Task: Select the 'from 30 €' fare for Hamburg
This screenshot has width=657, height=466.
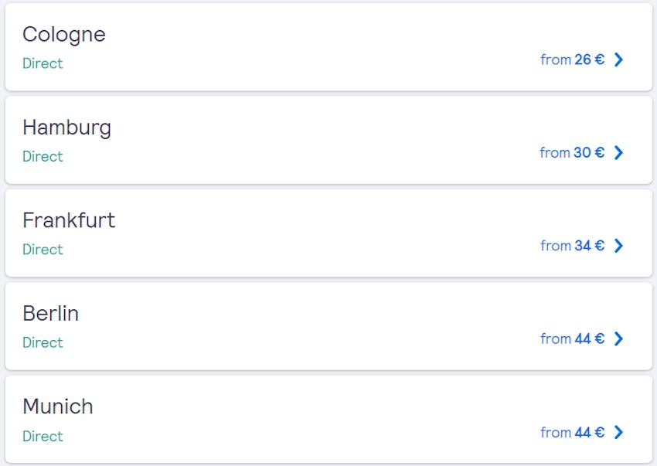Action: tap(572, 152)
